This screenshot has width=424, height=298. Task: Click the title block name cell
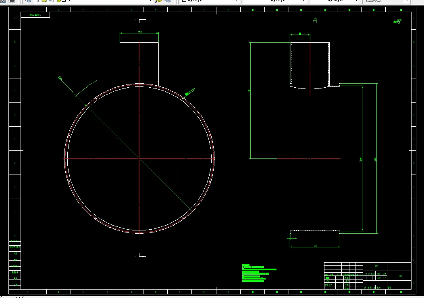[399, 276]
